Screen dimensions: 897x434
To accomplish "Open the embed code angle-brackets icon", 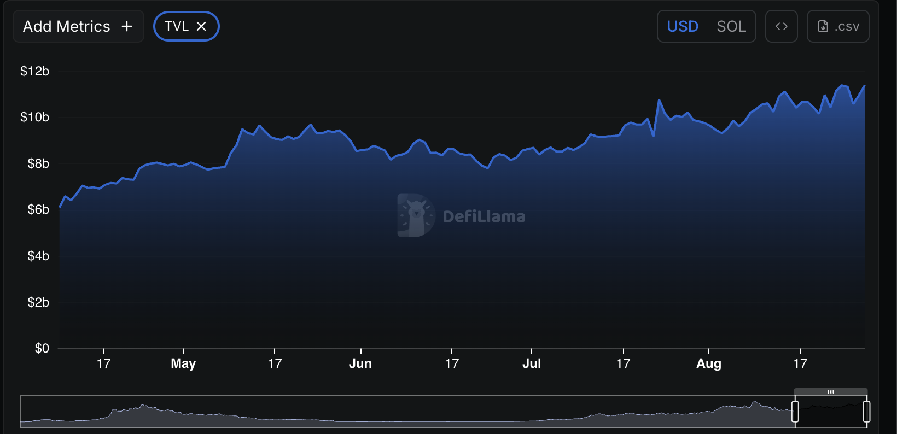I will tap(781, 26).
